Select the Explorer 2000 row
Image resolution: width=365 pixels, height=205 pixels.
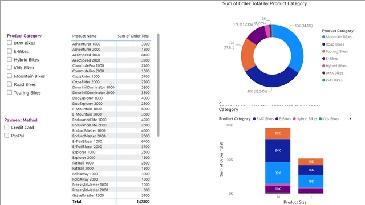[111, 157]
